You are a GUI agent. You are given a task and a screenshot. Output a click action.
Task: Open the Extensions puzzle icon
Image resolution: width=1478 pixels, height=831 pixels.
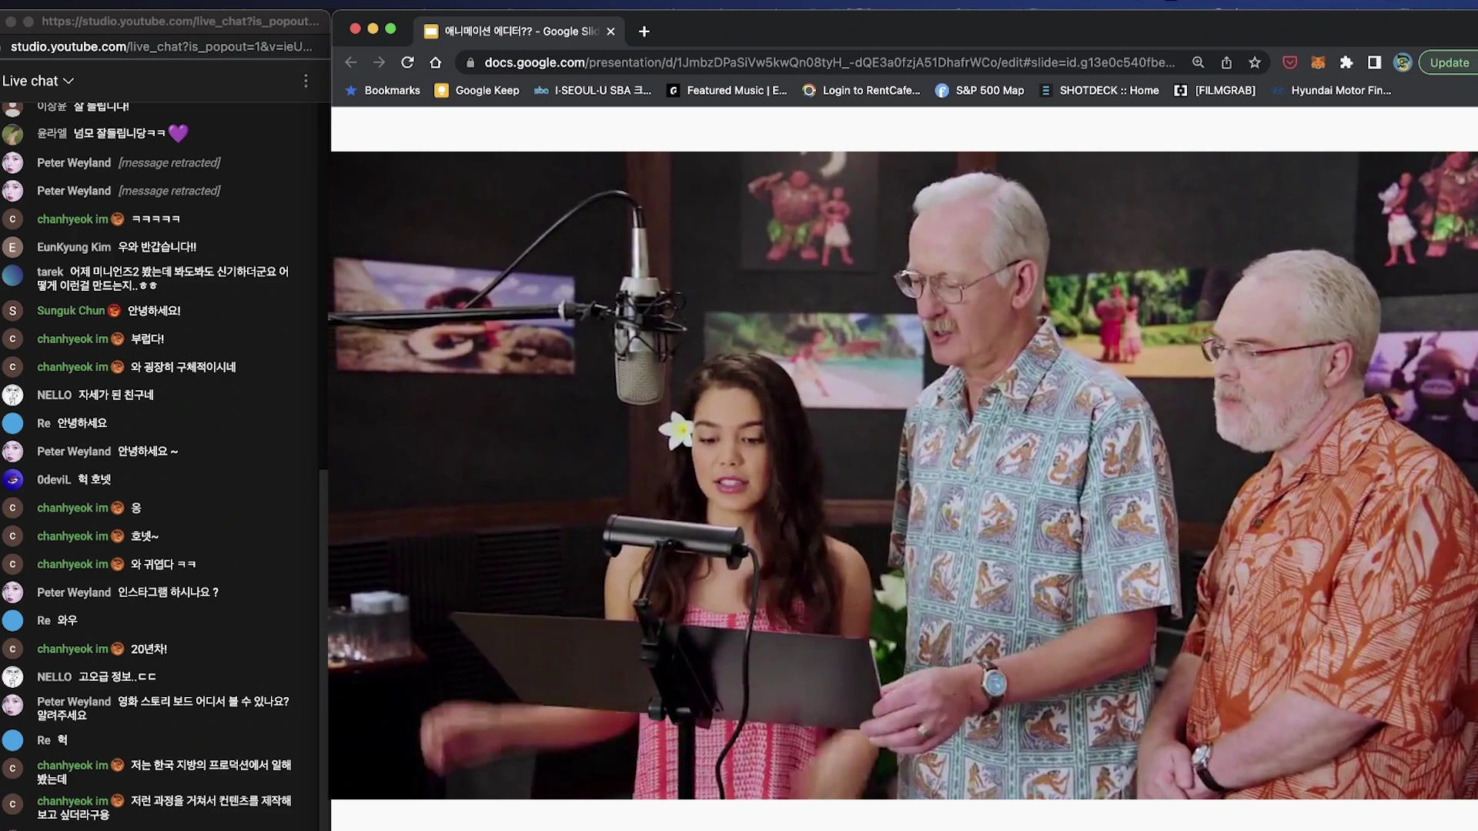coord(1346,62)
